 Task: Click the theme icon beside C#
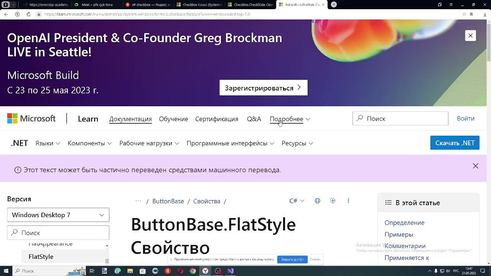(x=317, y=201)
